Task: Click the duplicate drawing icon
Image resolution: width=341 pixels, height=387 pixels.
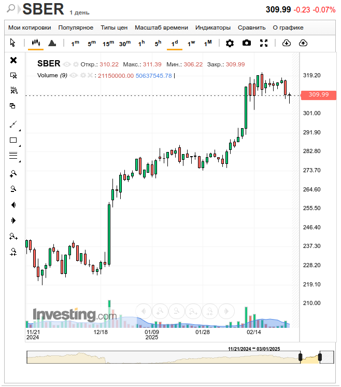Action: click(x=12, y=106)
